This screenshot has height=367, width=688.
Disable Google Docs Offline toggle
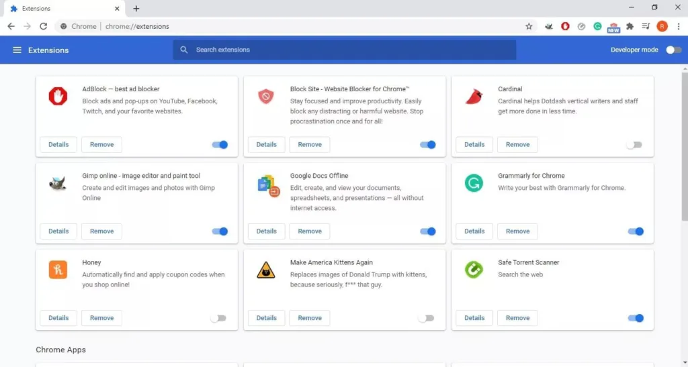(428, 231)
